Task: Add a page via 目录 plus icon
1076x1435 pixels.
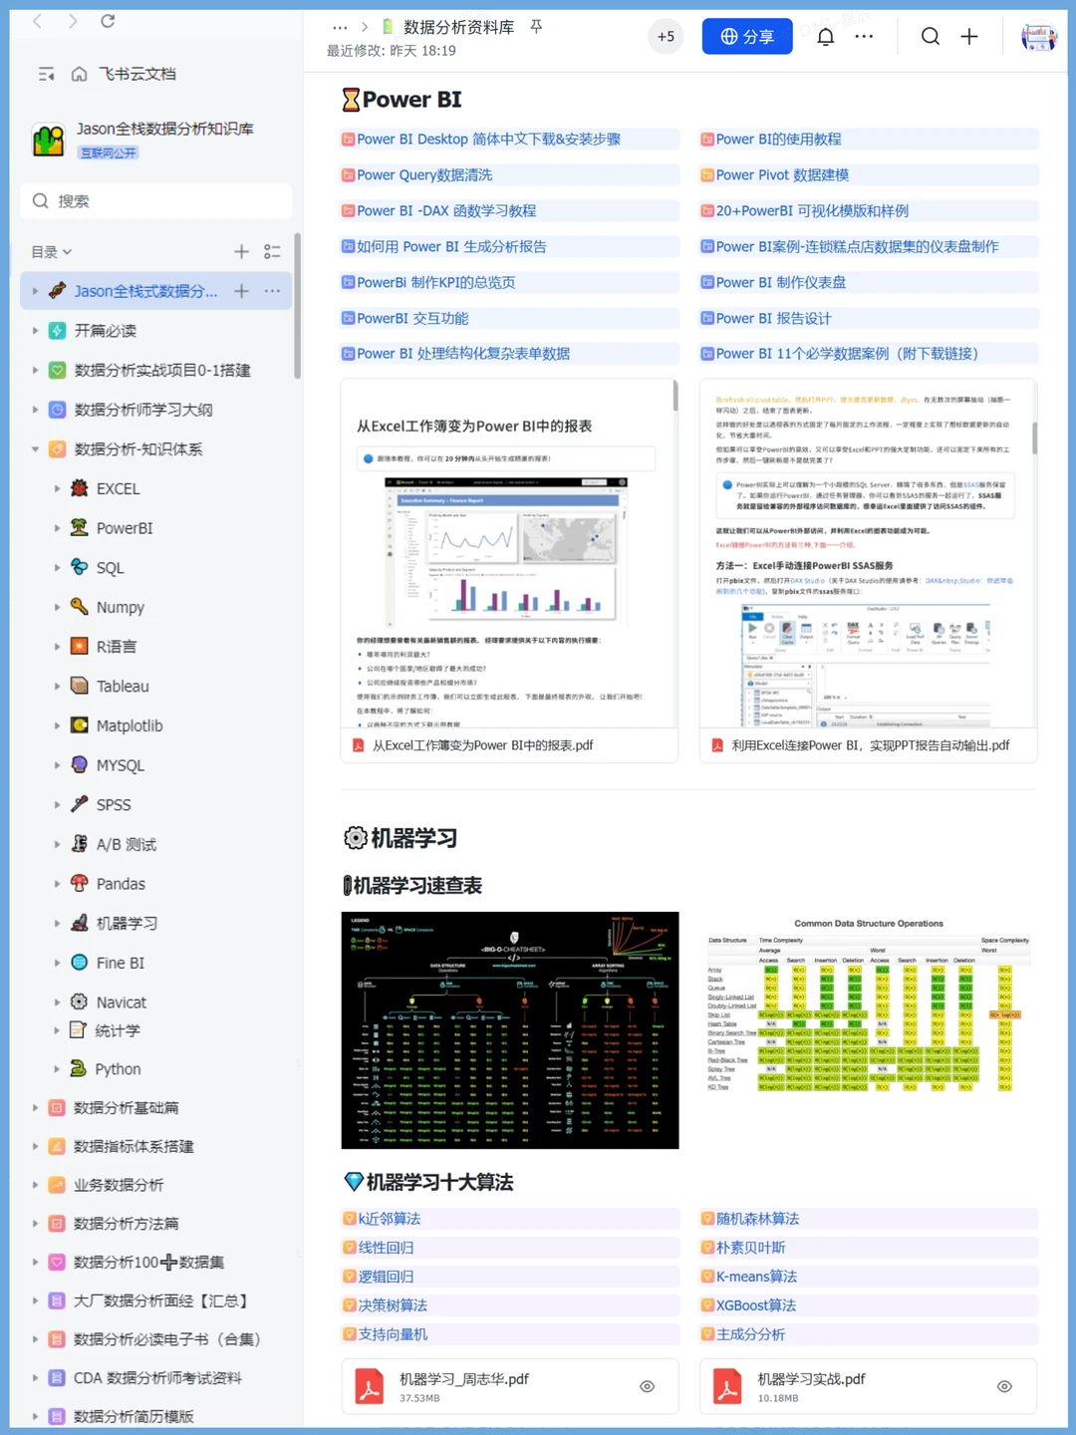Action: pos(241,252)
